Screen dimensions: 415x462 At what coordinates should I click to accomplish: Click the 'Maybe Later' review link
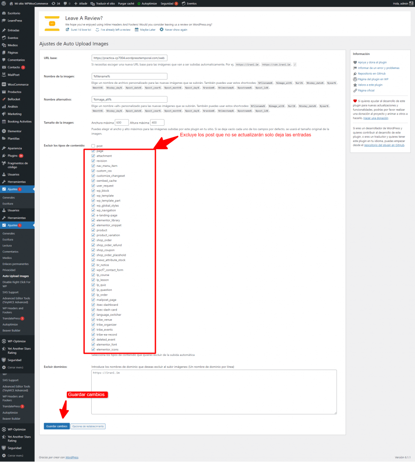[x=145, y=30]
